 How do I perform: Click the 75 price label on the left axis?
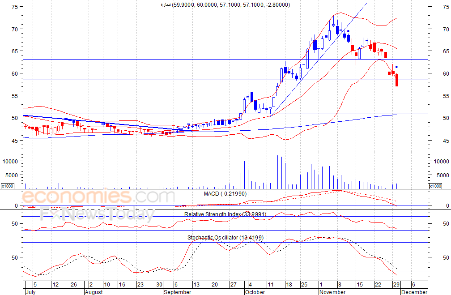[x=15, y=7]
